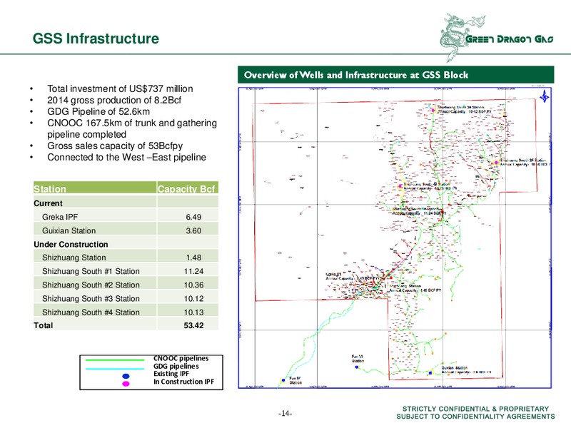571x428 pixels.
Task: Click the 'Fan VI Station' label on the map
Action: click(x=358, y=359)
